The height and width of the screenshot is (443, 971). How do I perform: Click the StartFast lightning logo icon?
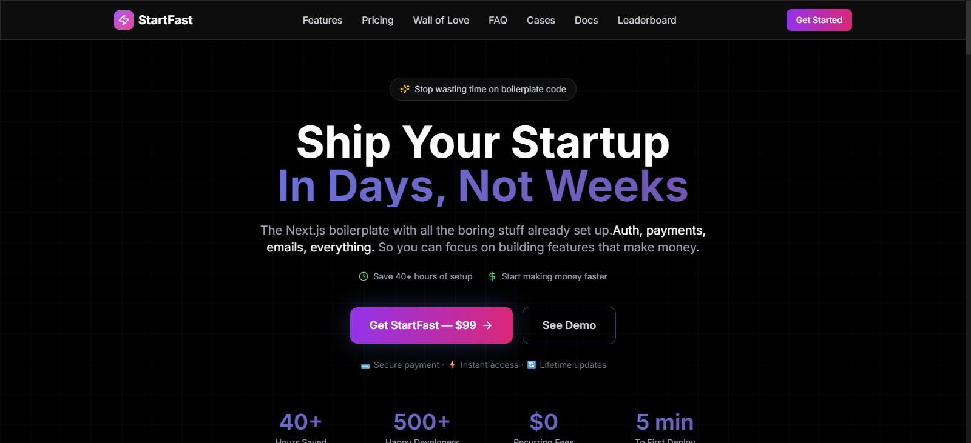(124, 20)
